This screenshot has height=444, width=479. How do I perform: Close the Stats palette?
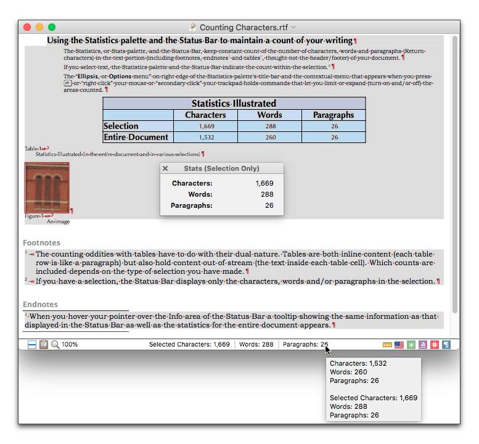(x=165, y=168)
